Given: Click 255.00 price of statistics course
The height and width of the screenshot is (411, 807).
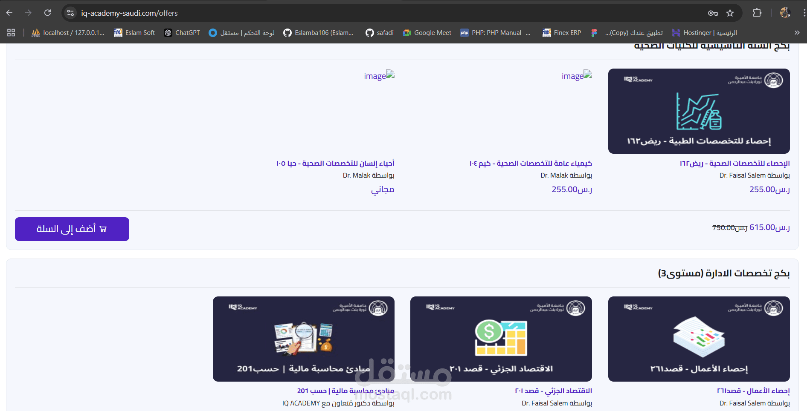Looking at the screenshot, I should click(769, 190).
